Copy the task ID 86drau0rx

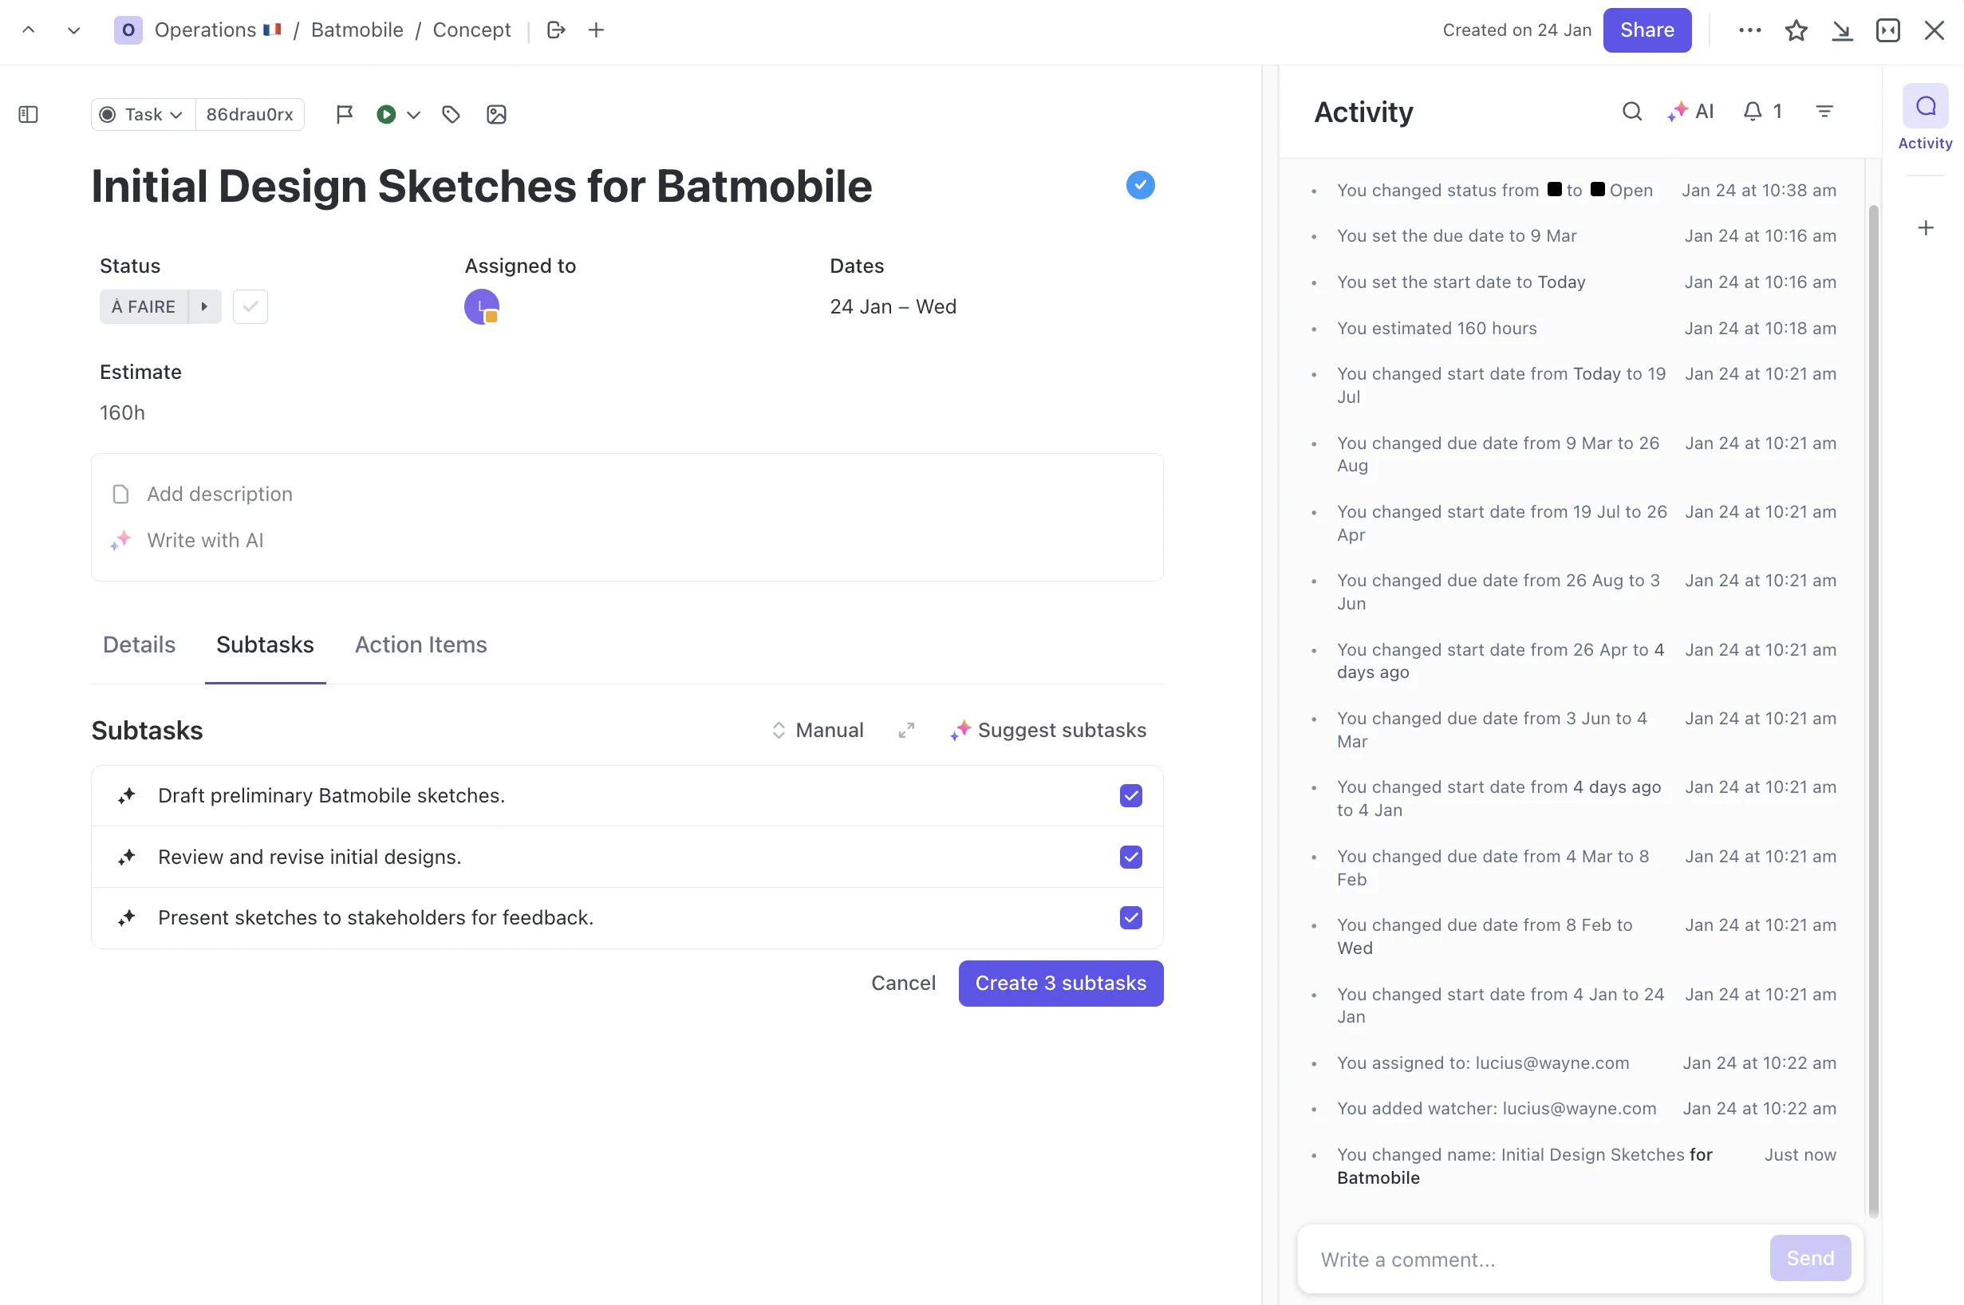pos(250,114)
